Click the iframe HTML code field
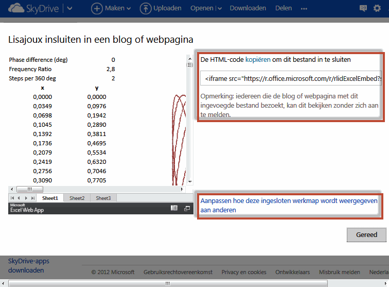389x287 pixels. tap(291, 78)
